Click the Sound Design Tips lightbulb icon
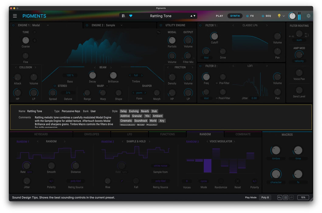This screenshot has height=213, width=322. [x=279, y=16]
